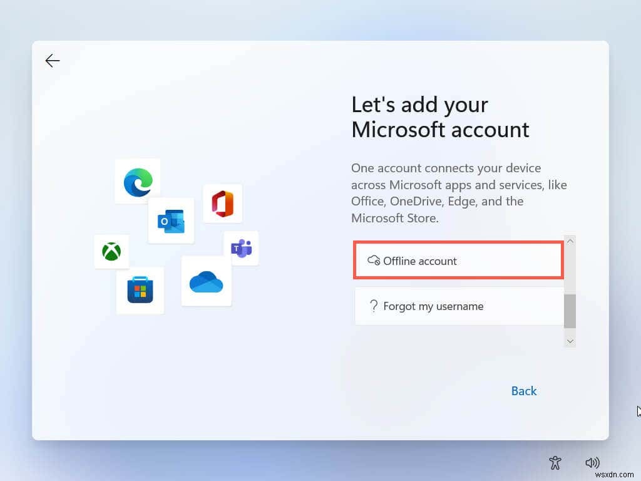Image resolution: width=641 pixels, height=481 pixels.
Task: Click the Outlook mail icon
Action: point(171,220)
